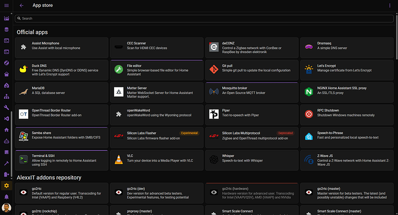Open the Visual Studio Code icon in the sidebar
The width and height of the screenshot is (398, 215).
6,118
